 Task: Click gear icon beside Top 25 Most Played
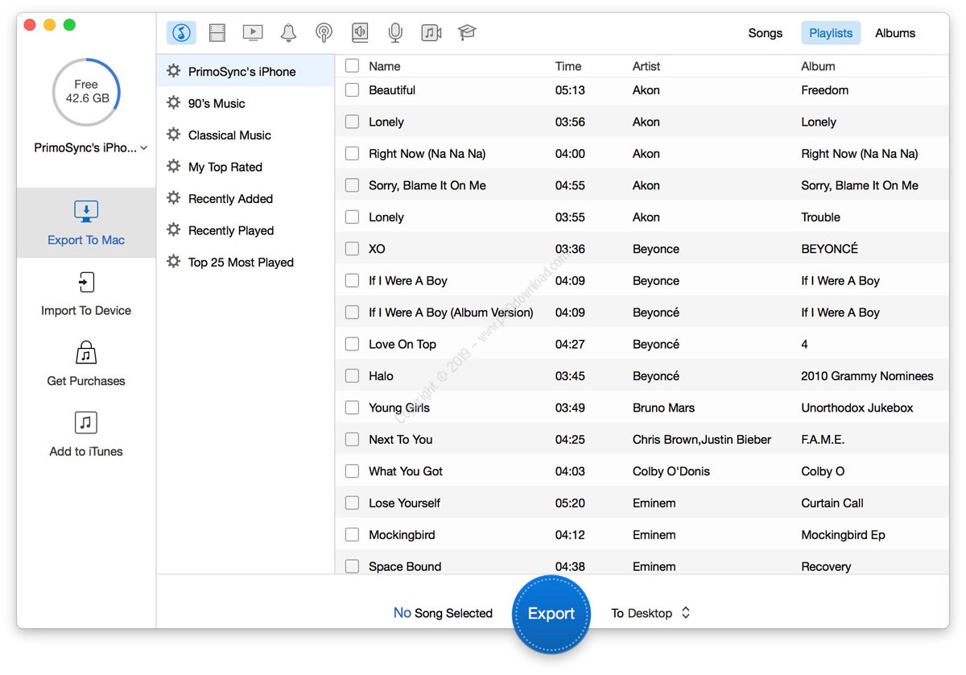(x=173, y=262)
